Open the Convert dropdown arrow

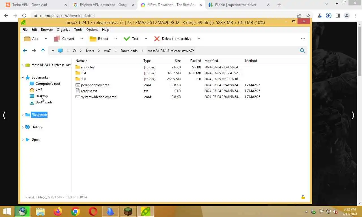tap(82, 39)
